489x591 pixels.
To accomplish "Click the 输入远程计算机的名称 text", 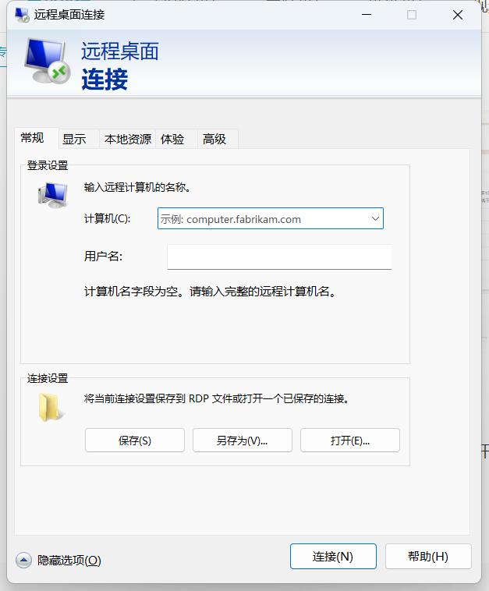I will tap(137, 187).
